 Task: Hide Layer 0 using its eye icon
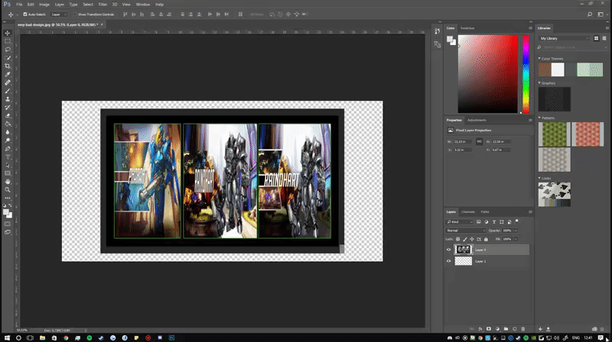point(449,250)
